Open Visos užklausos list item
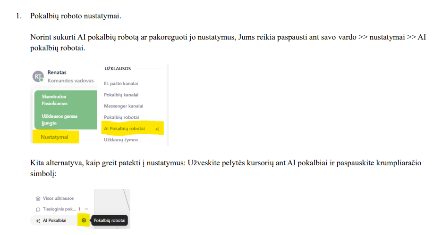Image resolution: width=442 pixels, height=235 pixels. click(x=59, y=198)
